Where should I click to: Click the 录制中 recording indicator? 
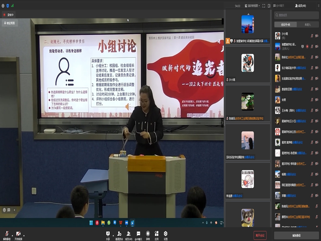(x=8, y=15)
